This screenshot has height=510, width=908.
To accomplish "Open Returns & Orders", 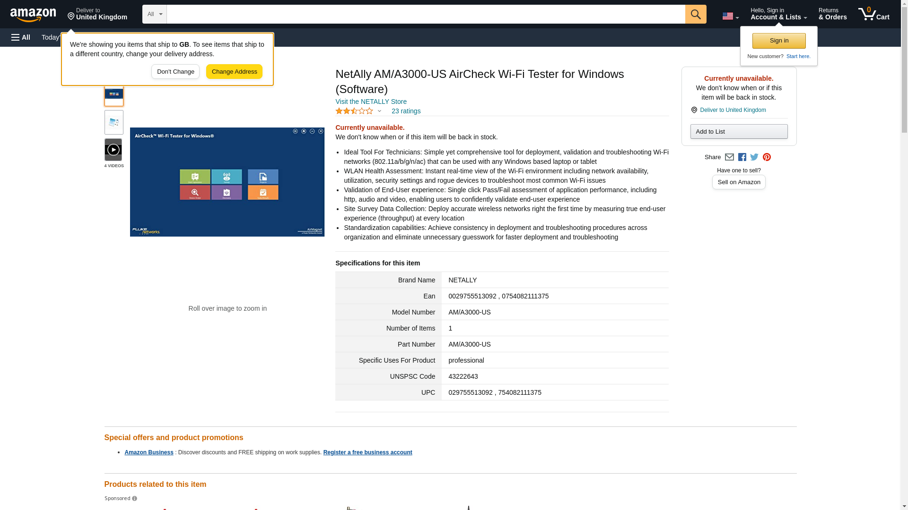I will [832, 14].
